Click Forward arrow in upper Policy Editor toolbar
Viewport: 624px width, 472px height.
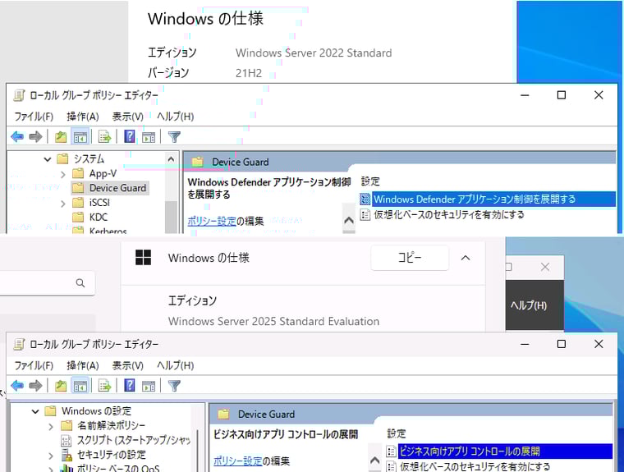tap(35, 137)
